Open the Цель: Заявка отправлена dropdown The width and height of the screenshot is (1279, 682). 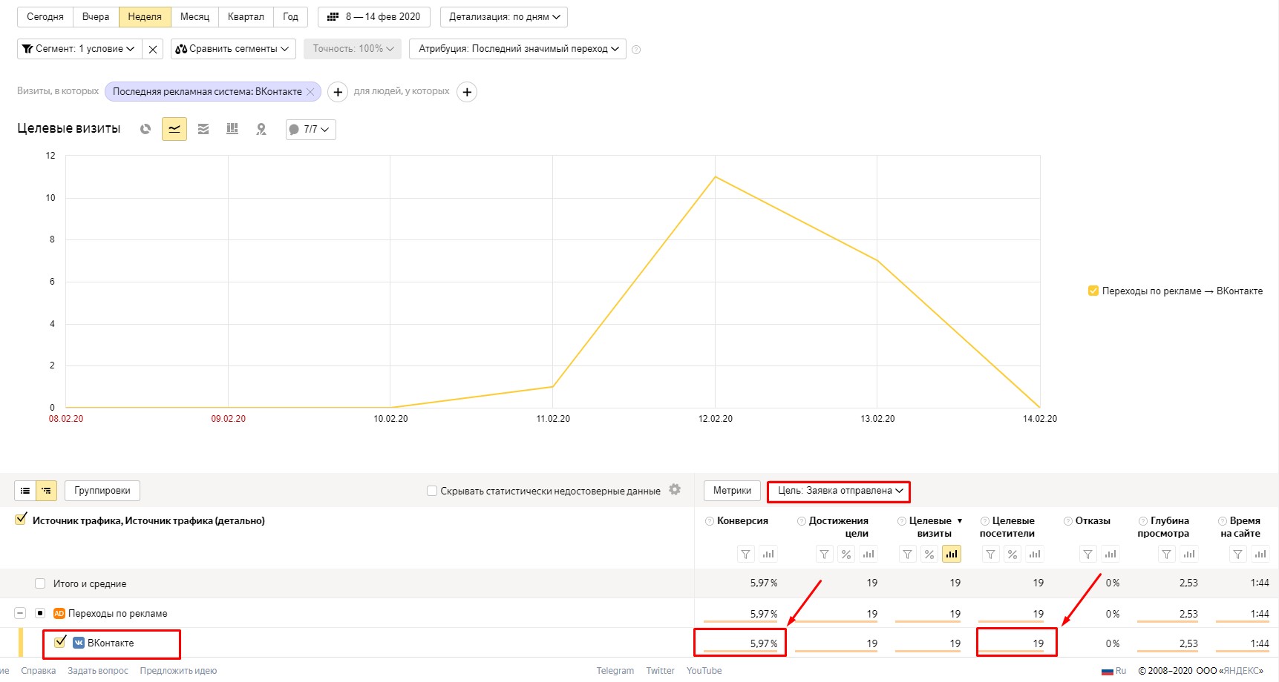(839, 491)
